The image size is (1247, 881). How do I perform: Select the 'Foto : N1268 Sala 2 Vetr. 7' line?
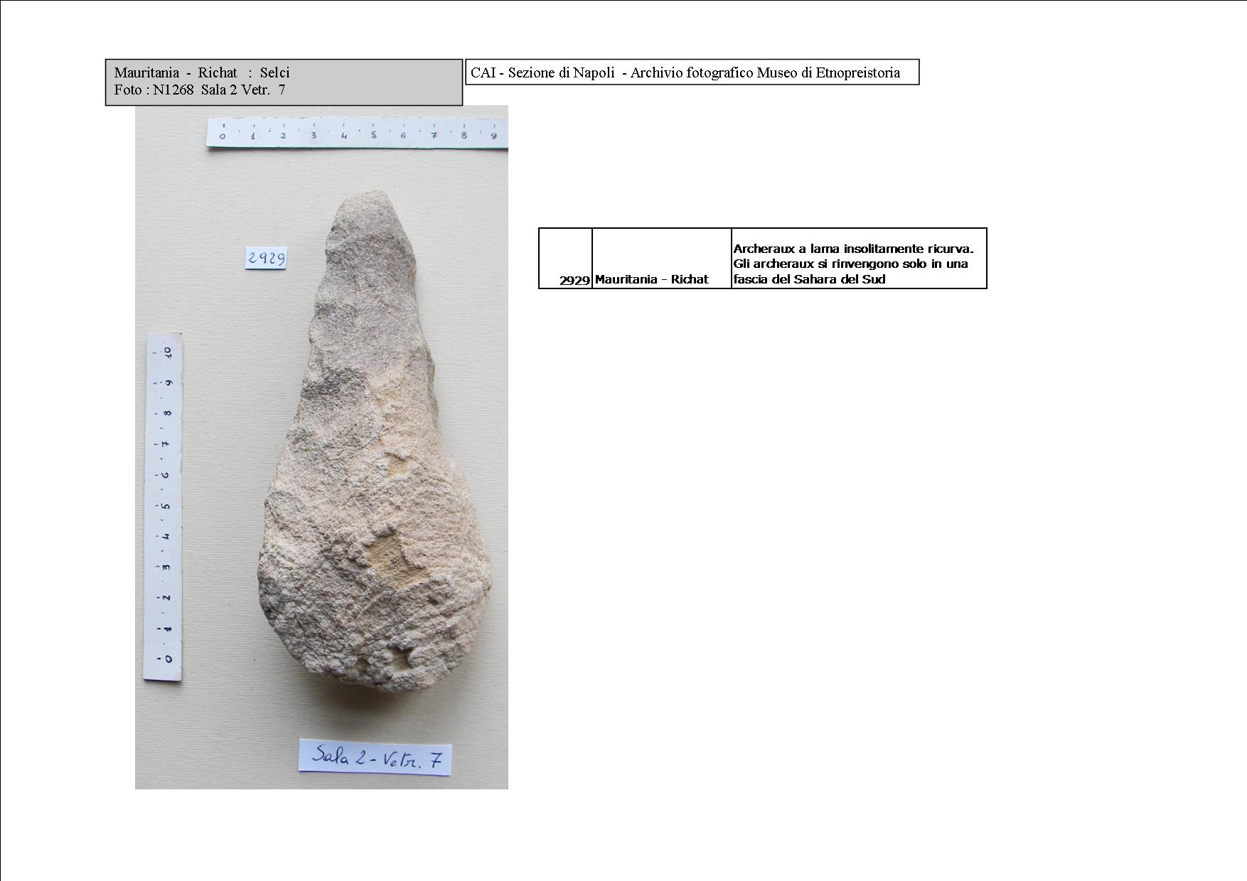coord(200,90)
